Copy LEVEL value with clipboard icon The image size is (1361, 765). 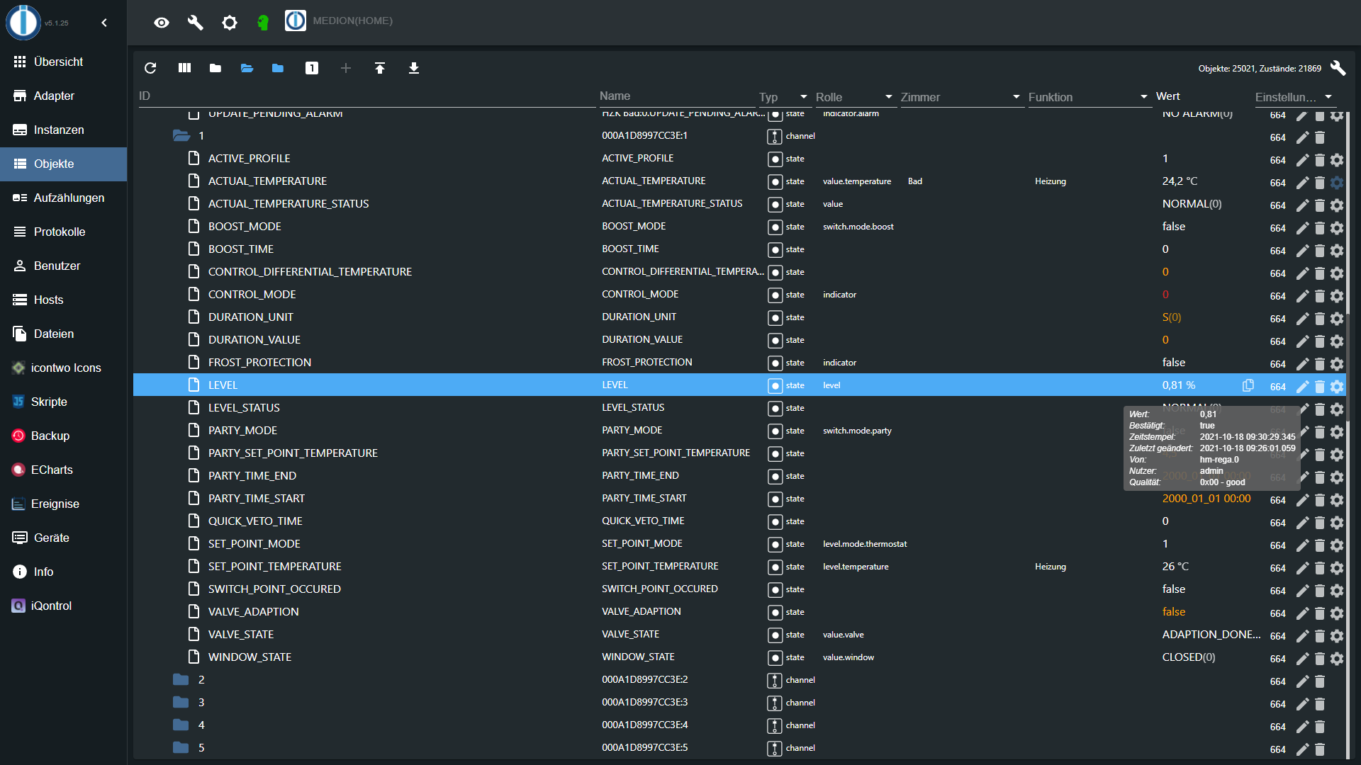point(1248,385)
